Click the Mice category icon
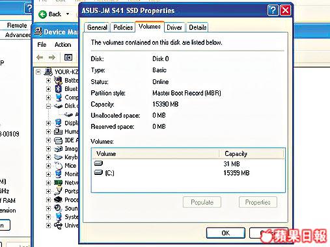Viewport: 330px width, 247px height. [58, 166]
